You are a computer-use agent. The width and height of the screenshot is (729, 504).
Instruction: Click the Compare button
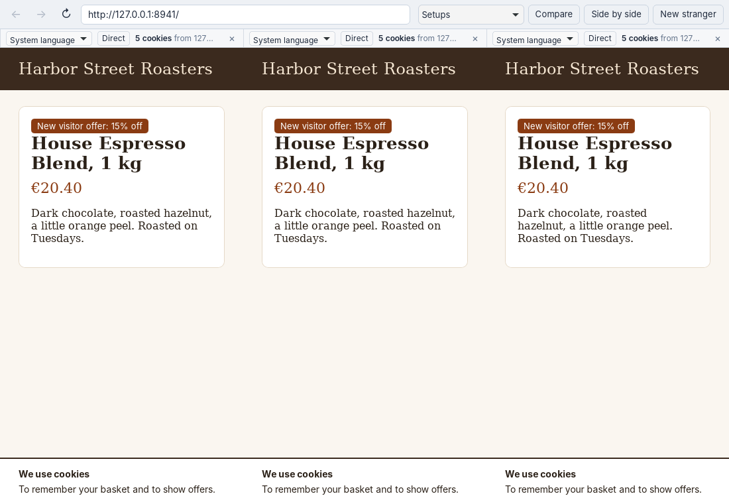click(x=554, y=15)
